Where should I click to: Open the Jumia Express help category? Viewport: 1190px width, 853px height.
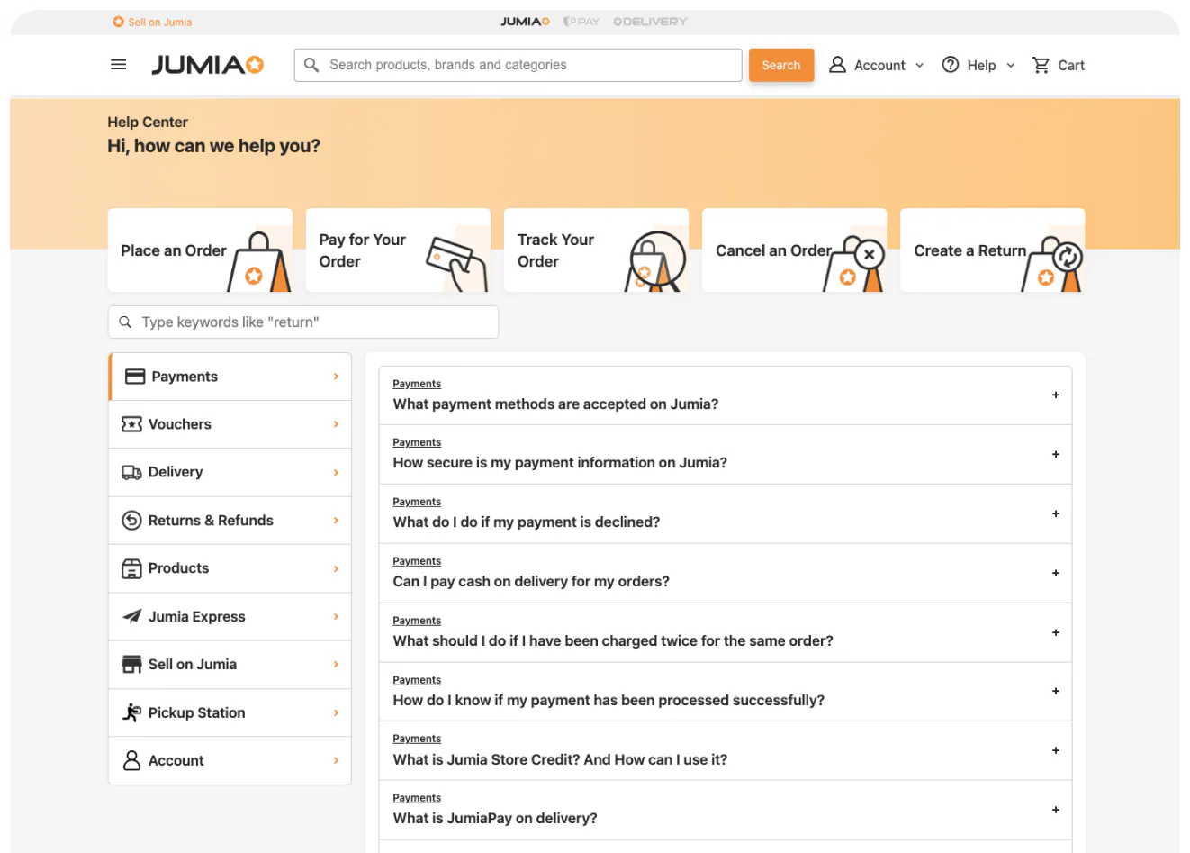coord(230,617)
